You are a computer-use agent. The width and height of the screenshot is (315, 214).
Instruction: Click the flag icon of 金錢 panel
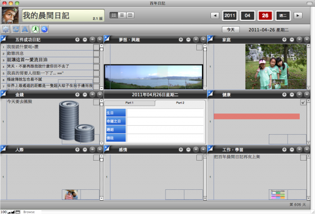[x=3, y=94]
